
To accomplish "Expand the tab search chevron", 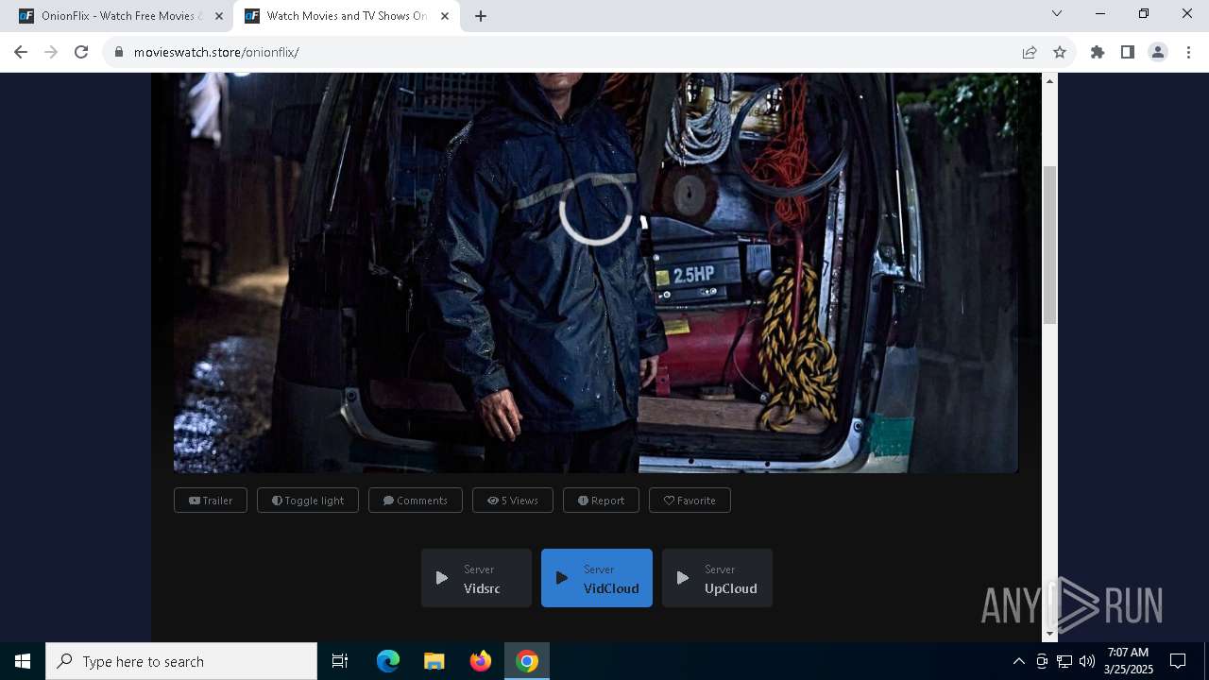I will point(1057,13).
